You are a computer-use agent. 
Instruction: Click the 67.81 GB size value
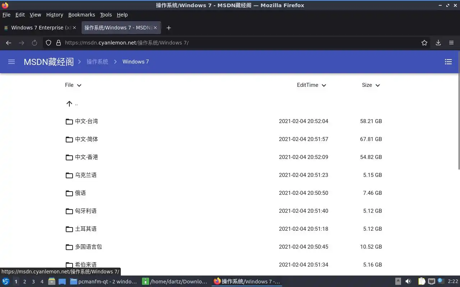(x=371, y=139)
